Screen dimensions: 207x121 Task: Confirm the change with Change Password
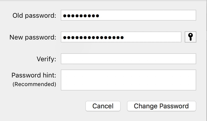(161, 106)
